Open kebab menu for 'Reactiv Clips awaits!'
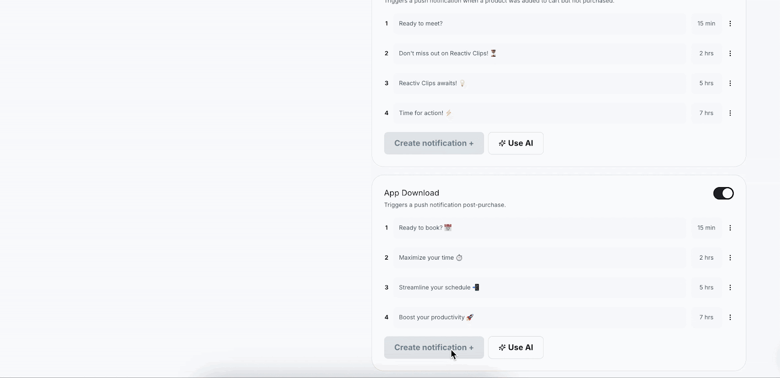 click(x=730, y=83)
